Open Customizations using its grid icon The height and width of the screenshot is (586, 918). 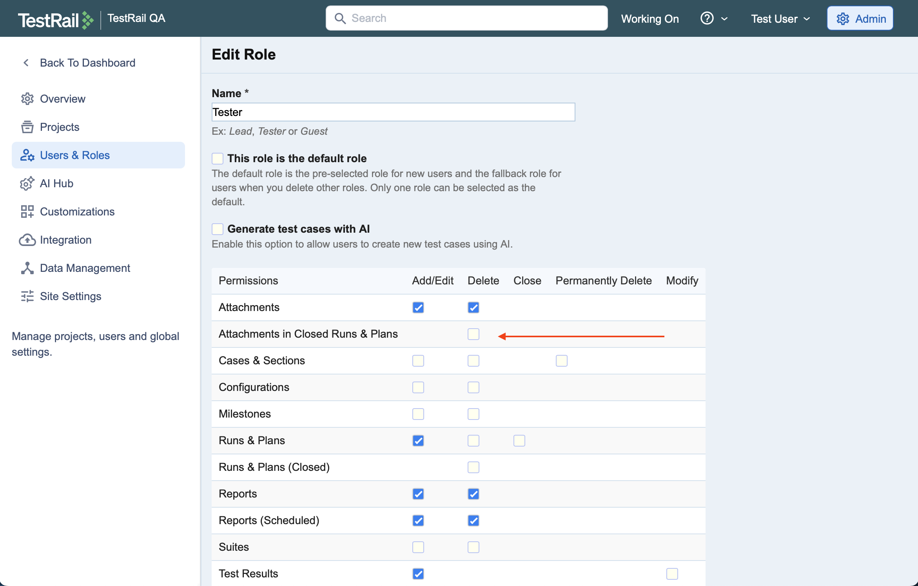tap(27, 212)
